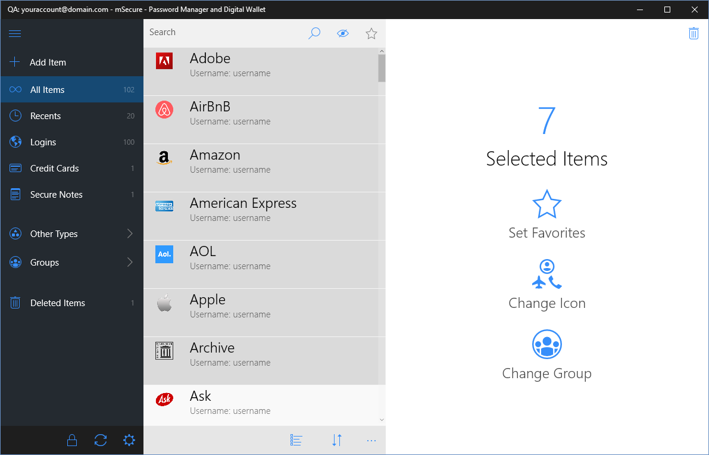
Task: Sync data using the refresh arrows icon
Action: (x=101, y=440)
